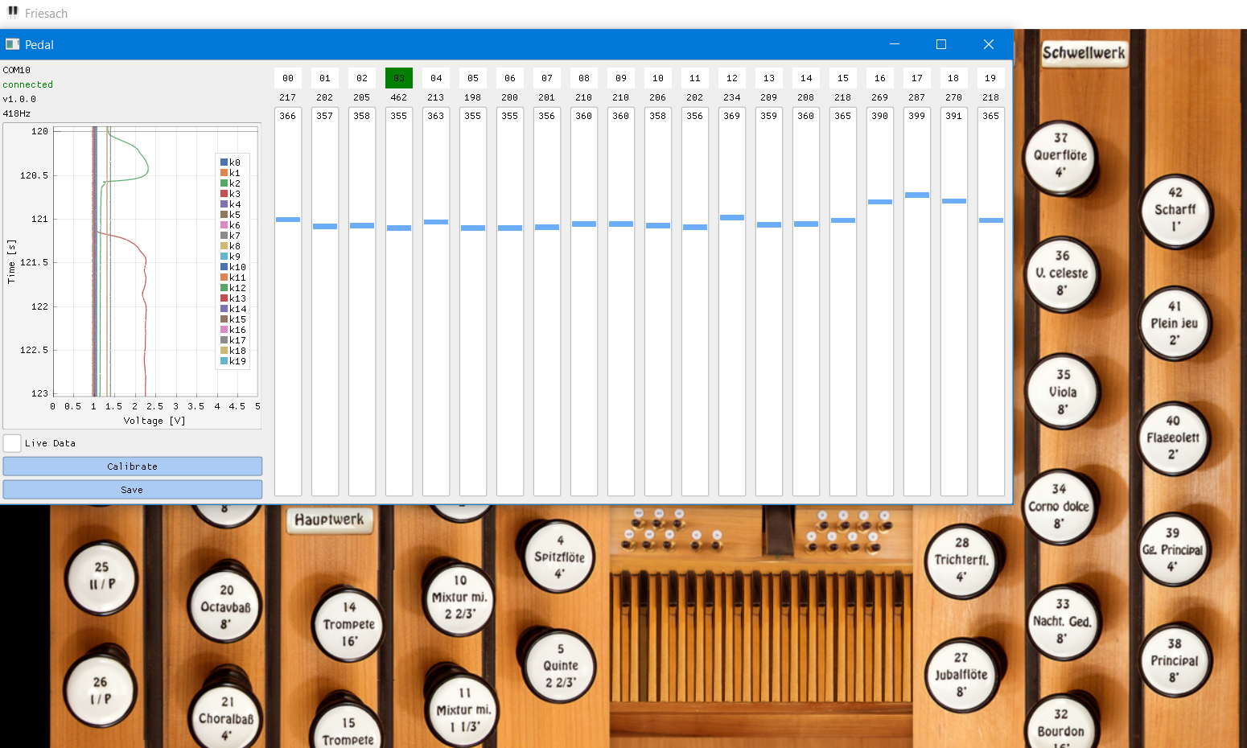Screen dimensions: 1247x748
Task: Click the blue slider handle of key 17
Action: click(x=917, y=195)
